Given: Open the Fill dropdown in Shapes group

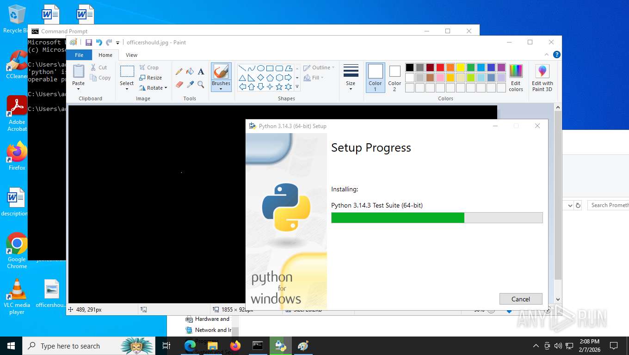Looking at the screenshot, I should (x=314, y=78).
